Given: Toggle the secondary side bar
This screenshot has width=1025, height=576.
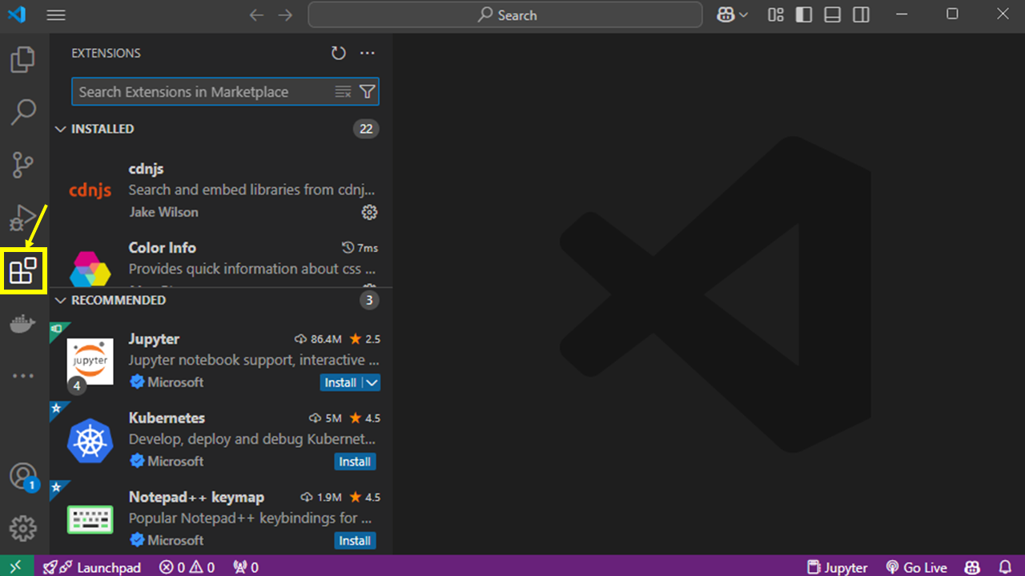Looking at the screenshot, I should [x=861, y=15].
